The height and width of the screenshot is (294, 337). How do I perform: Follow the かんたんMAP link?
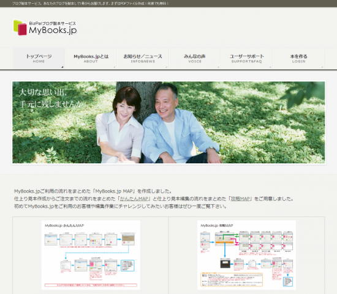pos(134,199)
